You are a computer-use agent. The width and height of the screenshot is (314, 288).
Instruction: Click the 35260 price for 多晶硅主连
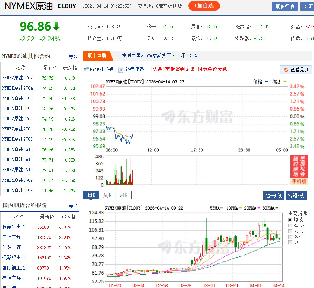[43, 227]
